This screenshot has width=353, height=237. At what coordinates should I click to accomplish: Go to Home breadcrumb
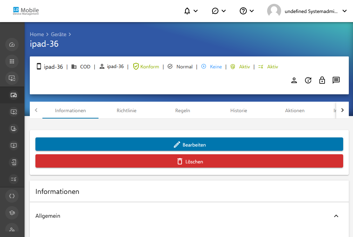37,34
